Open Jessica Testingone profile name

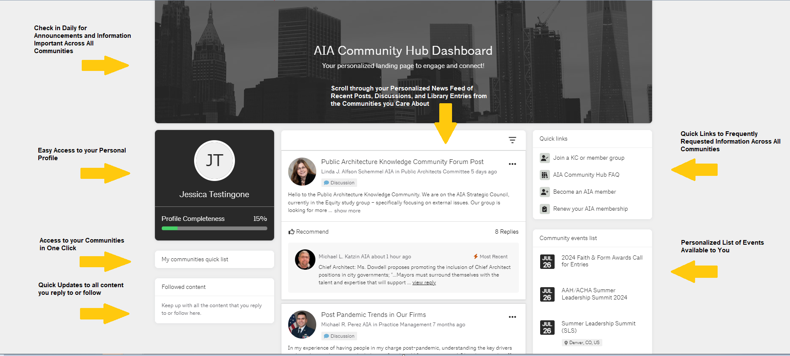215,194
